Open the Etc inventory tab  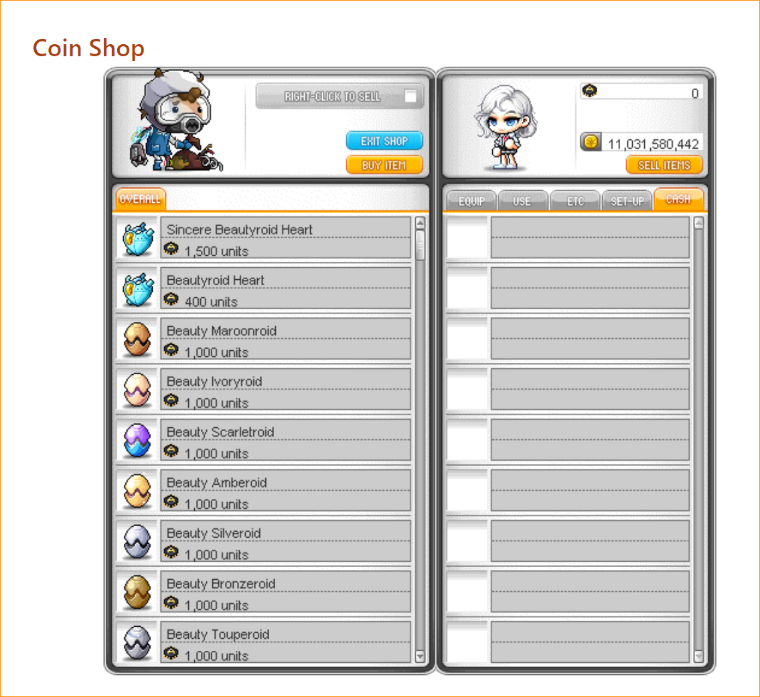[x=575, y=201]
